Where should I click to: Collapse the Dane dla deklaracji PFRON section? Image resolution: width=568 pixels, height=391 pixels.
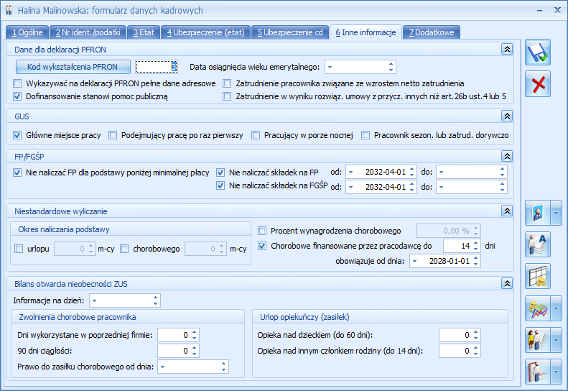pyautogui.click(x=507, y=49)
